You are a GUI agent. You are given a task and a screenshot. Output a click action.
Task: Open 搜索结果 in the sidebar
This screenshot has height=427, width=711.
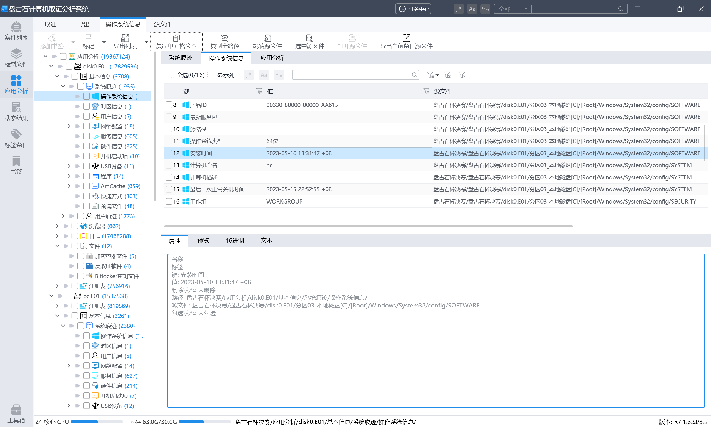(16, 112)
